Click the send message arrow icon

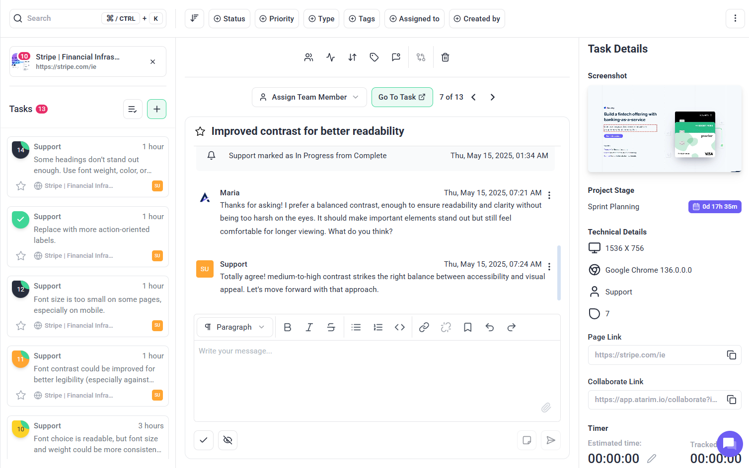(551, 440)
